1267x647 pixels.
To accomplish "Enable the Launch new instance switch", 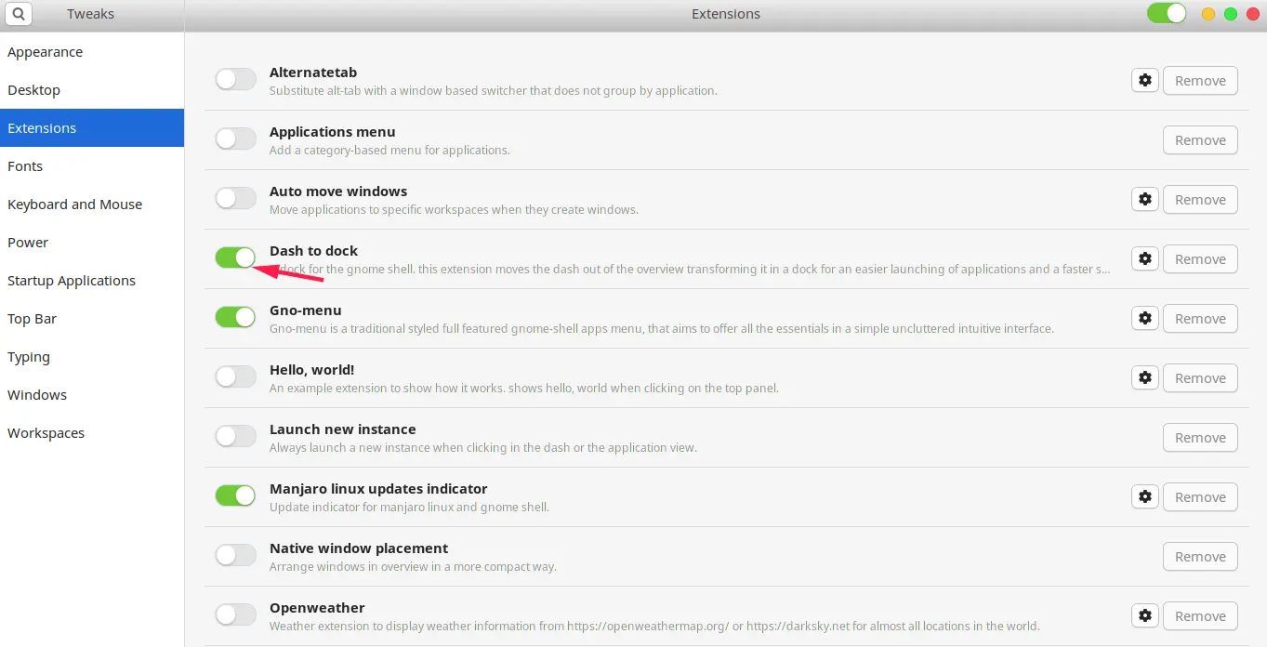I will (x=235, y=437).
